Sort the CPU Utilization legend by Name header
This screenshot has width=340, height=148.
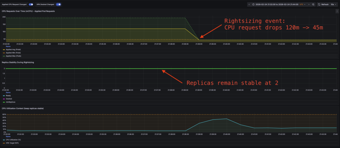[8, 136]
